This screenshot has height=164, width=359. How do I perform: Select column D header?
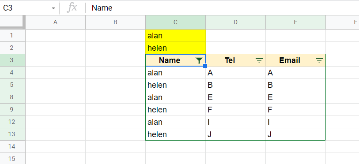236,22
